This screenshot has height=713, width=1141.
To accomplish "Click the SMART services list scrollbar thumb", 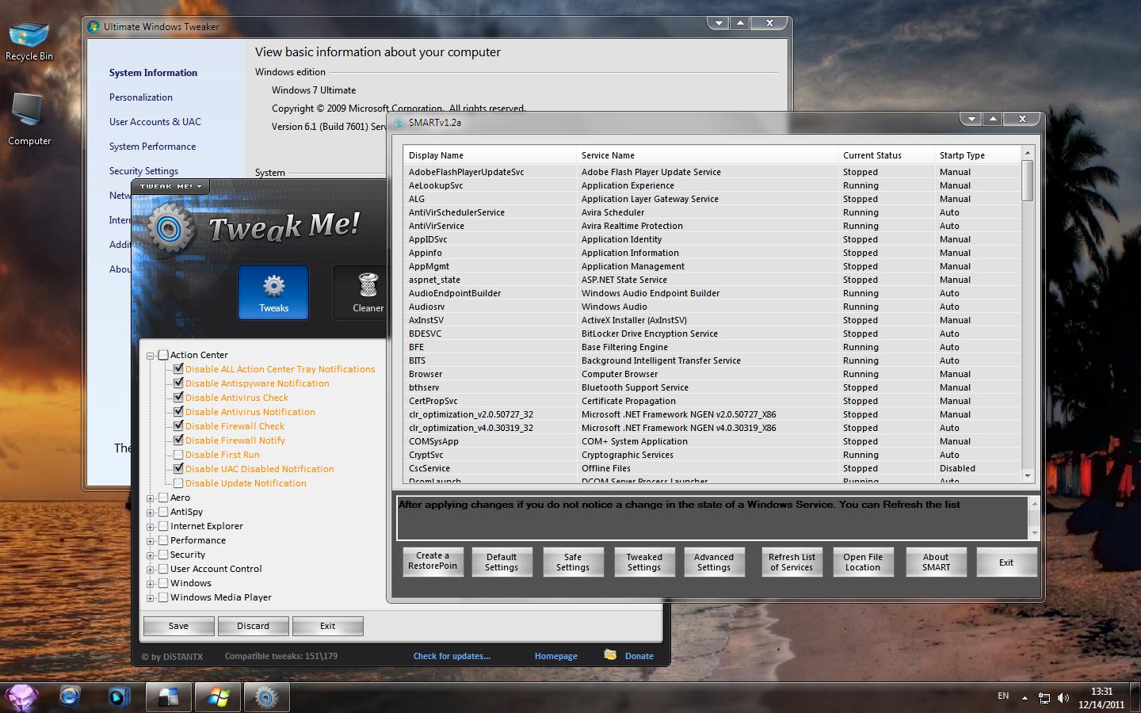I will pyautogui.click(x=1028, y=181).
